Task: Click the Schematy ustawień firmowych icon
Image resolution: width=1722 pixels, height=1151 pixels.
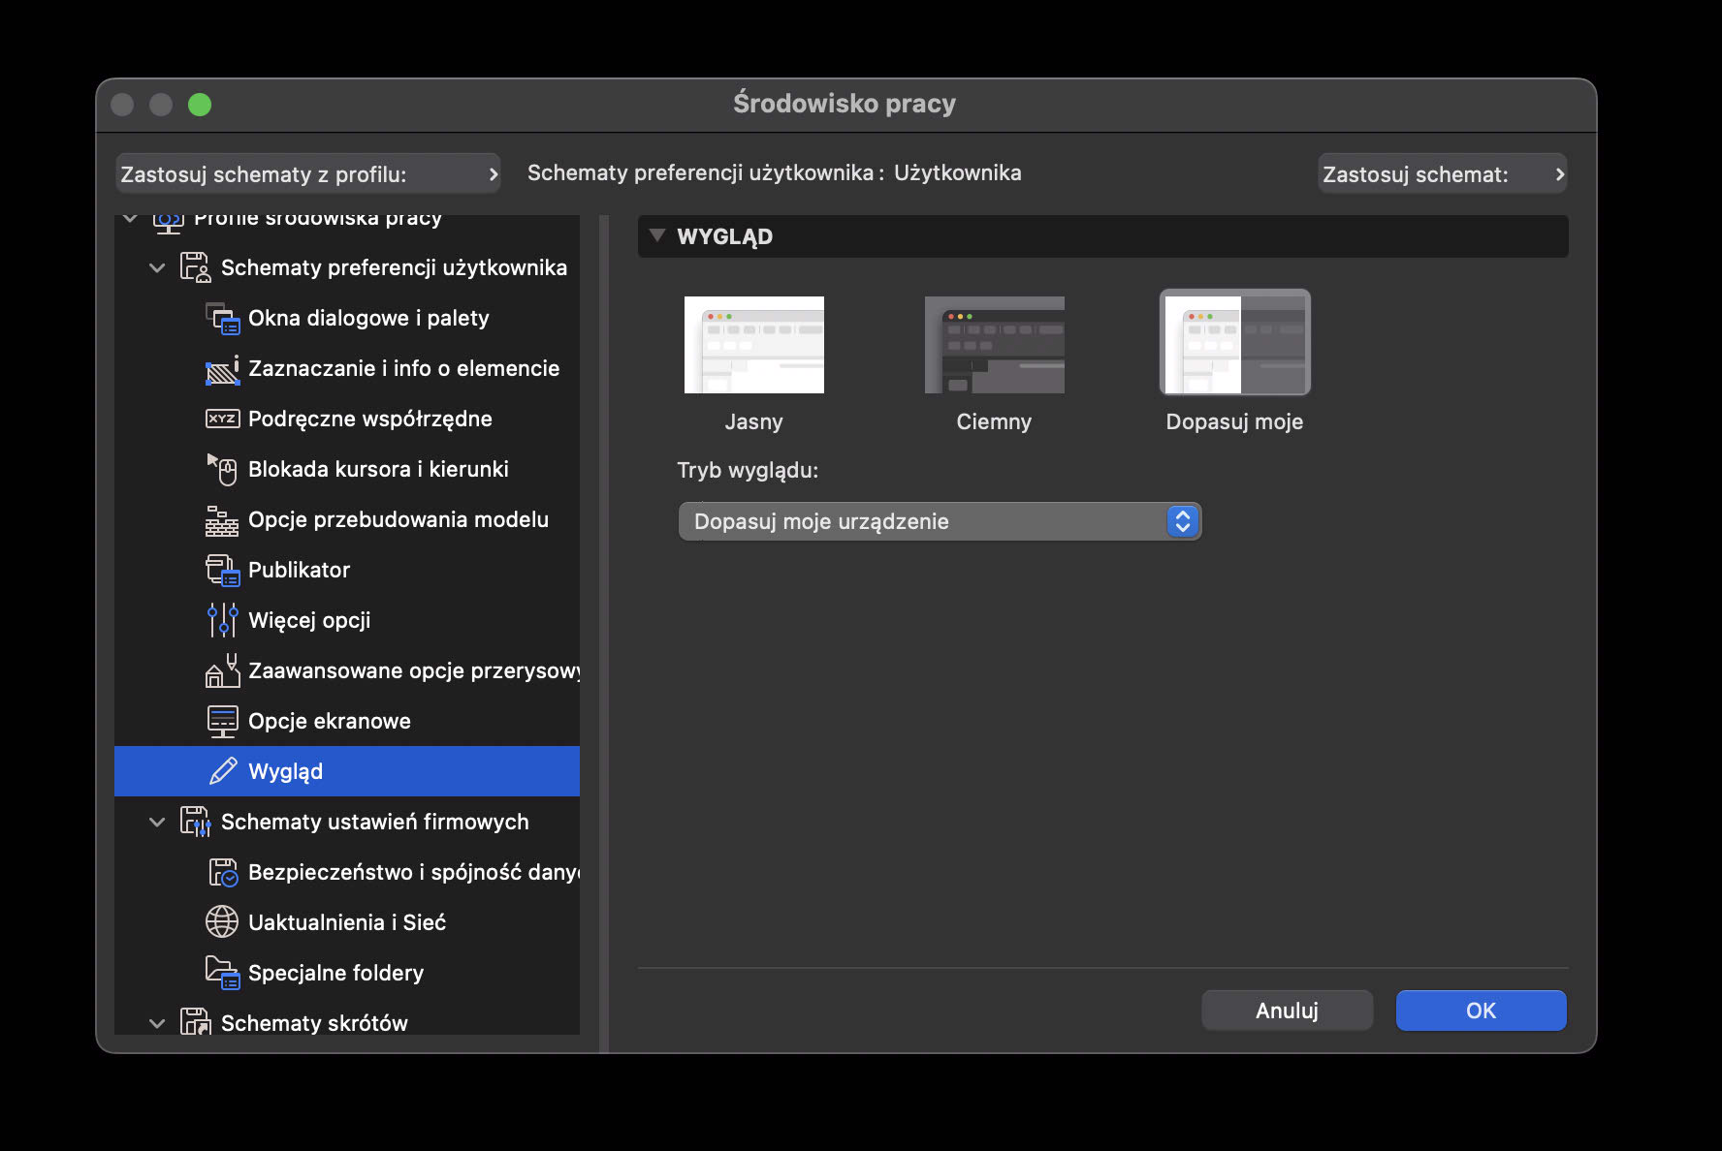Action: (195, 822)
